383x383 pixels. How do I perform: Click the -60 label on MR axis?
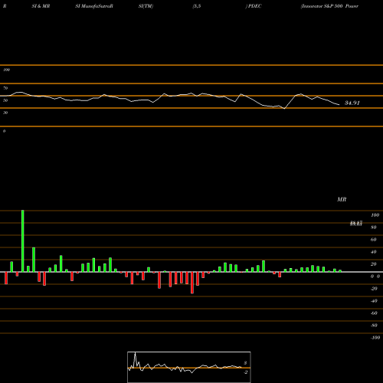tap(374, 313)
